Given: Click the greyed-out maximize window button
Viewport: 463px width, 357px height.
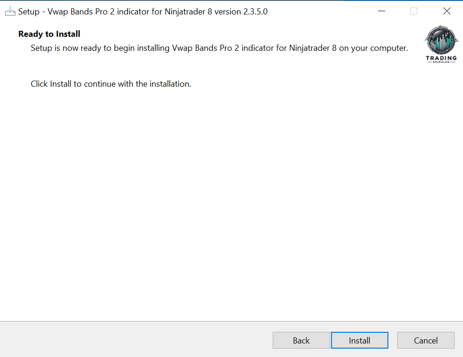Looking at the screenshot, I should click(414, 12).
